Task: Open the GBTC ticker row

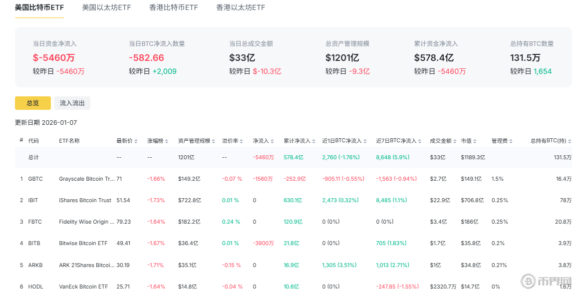Action: (x=35, y=179)
